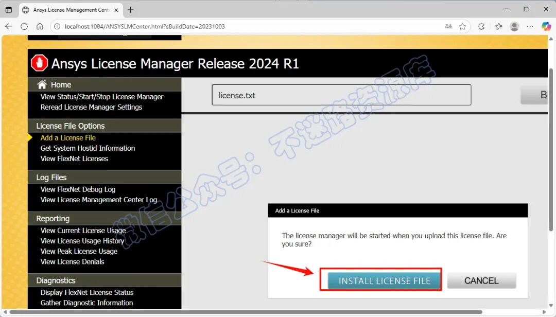Open View License Management Center Log
This screenshot has width=556, height=317.
coord(98,200)
